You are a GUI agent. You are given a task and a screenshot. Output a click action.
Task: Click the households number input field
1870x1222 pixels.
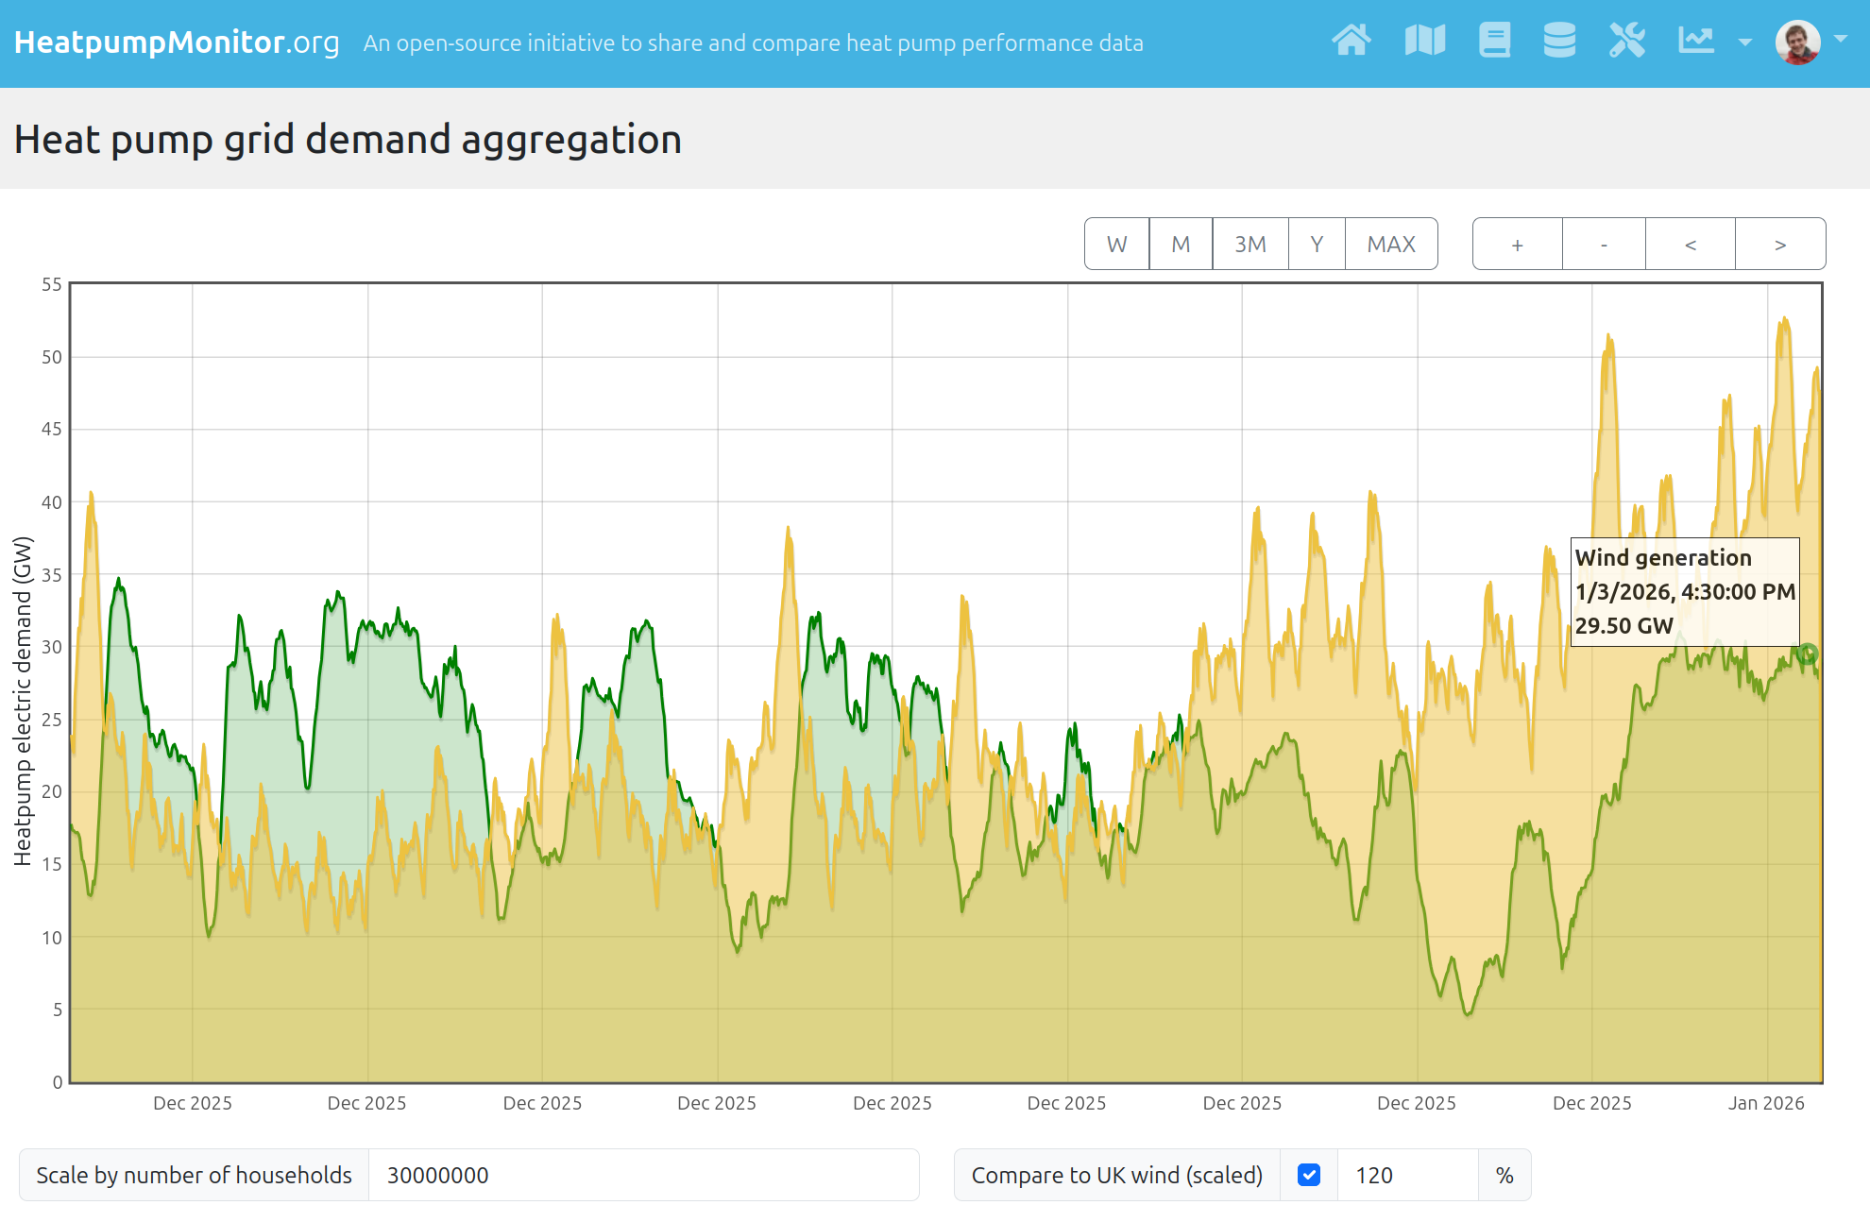pyautogui.click(x=642, y=1175)
